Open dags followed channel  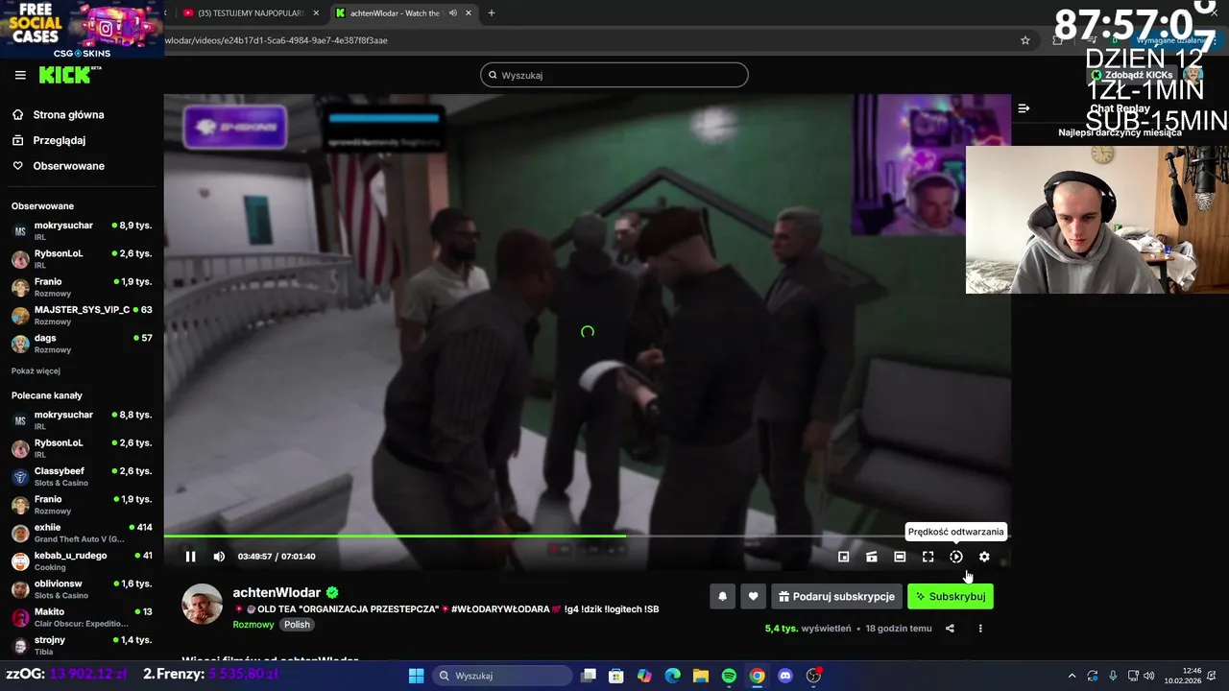[x=82, y=344]
